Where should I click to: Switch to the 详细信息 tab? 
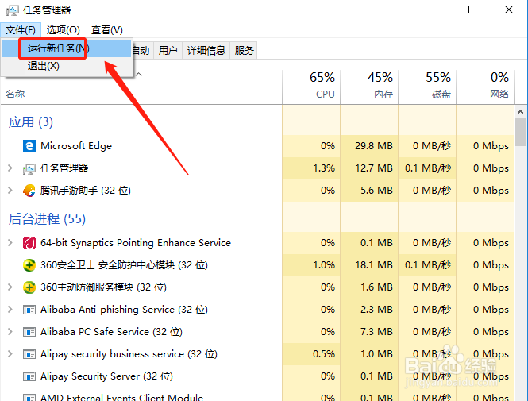[x=206, y=51]
